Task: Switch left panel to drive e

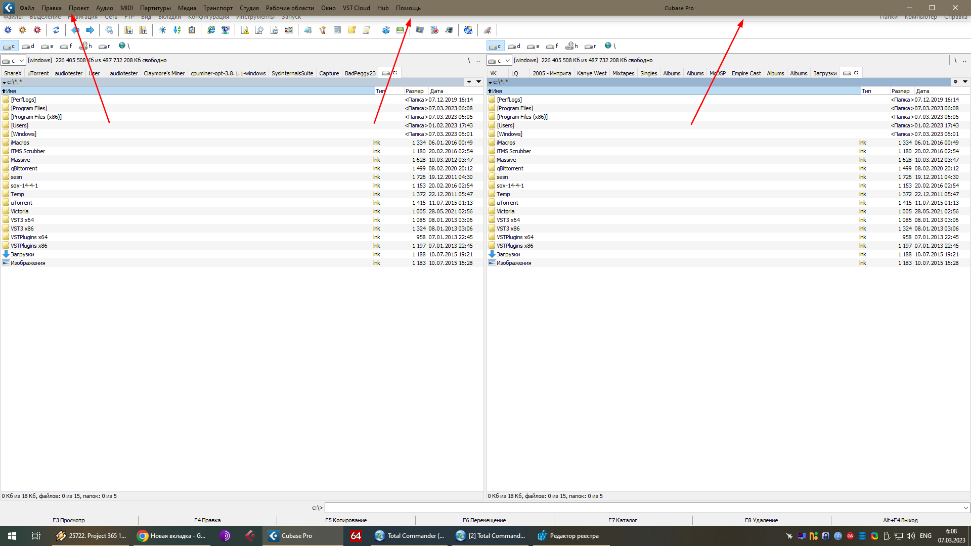Action: coord(48,46)
